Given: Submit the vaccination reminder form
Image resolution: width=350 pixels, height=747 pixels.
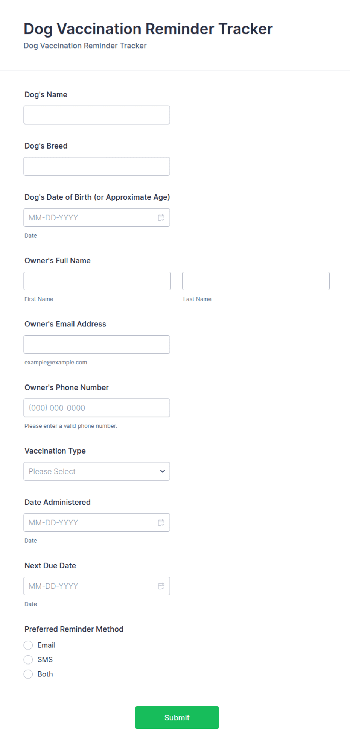Looking at the screenshot, I should (177, 717).
